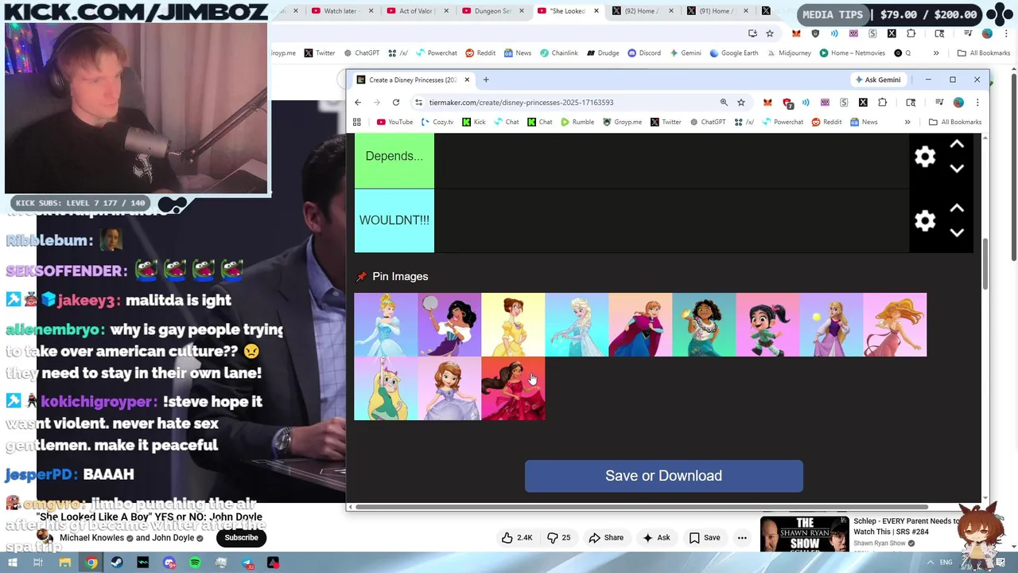Click the Save or Download button
The height and width of the screenshot is (573, 1018).
coord(664,476)
